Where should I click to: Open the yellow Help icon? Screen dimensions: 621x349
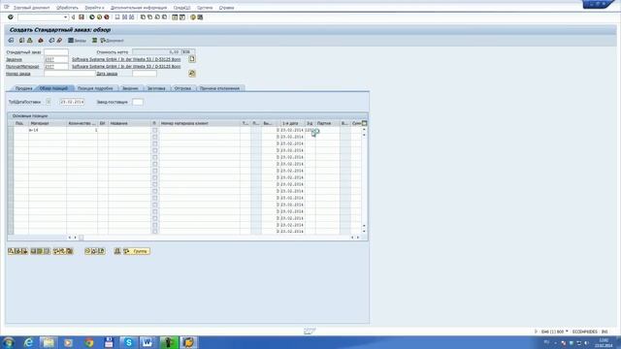193,17
